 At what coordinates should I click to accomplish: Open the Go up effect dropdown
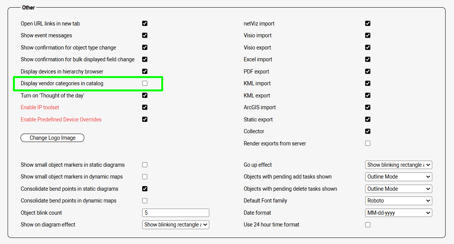tap(398, 165)
